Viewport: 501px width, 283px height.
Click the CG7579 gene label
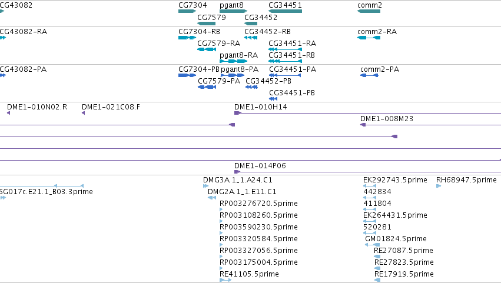pos(211,17)
